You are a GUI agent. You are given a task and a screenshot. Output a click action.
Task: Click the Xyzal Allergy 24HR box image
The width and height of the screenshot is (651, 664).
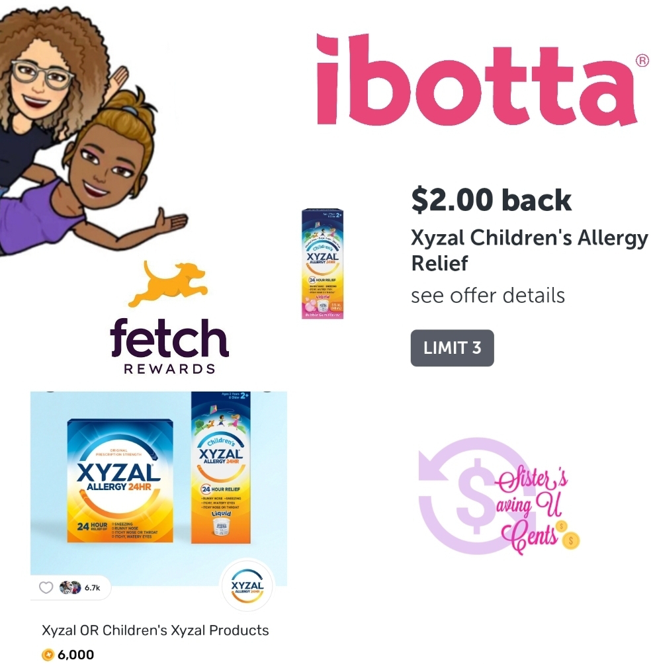pos(120,481)
